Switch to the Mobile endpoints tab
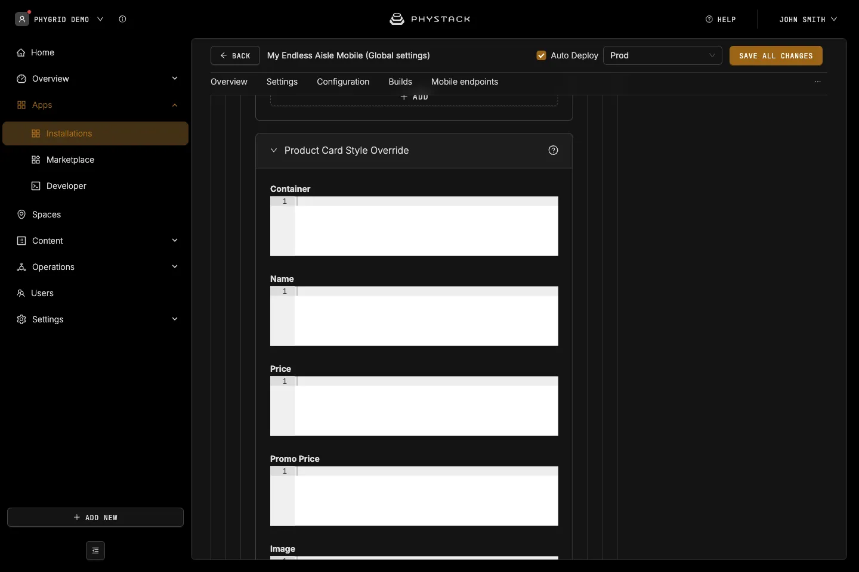The height and width of the screenshot is (572, 859). (x=465, y=82)
